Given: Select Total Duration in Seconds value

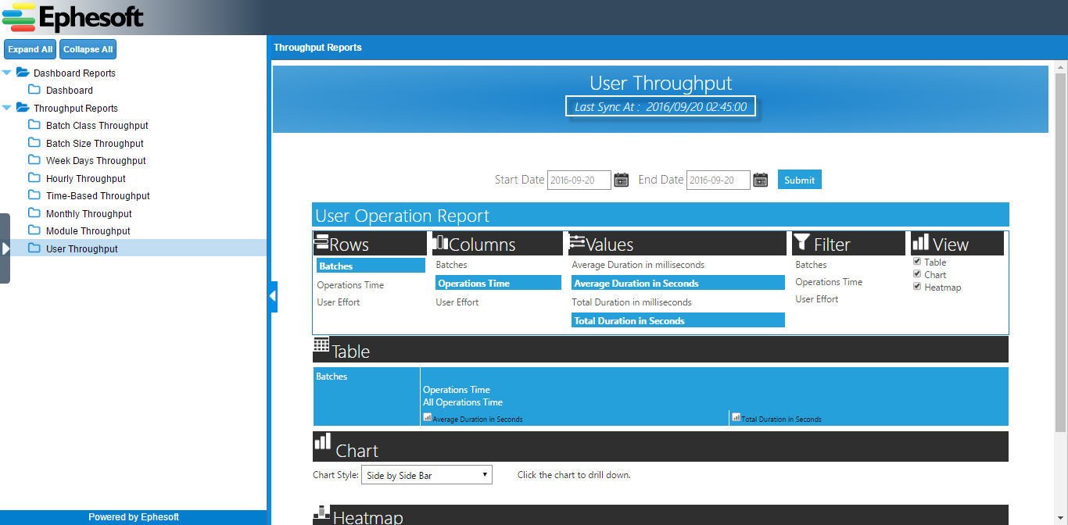Looking at the screenshot, I should pyautogui.click(x=678, y=320).
